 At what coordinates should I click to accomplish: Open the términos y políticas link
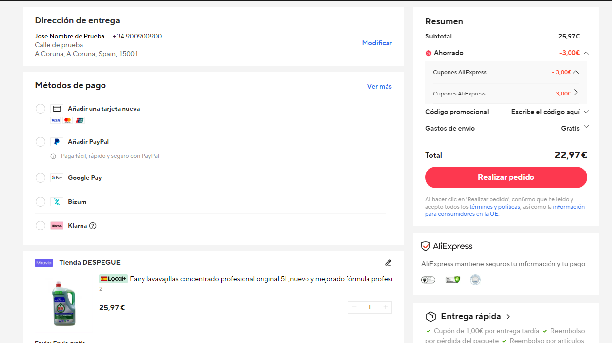(x=494, y=207)
